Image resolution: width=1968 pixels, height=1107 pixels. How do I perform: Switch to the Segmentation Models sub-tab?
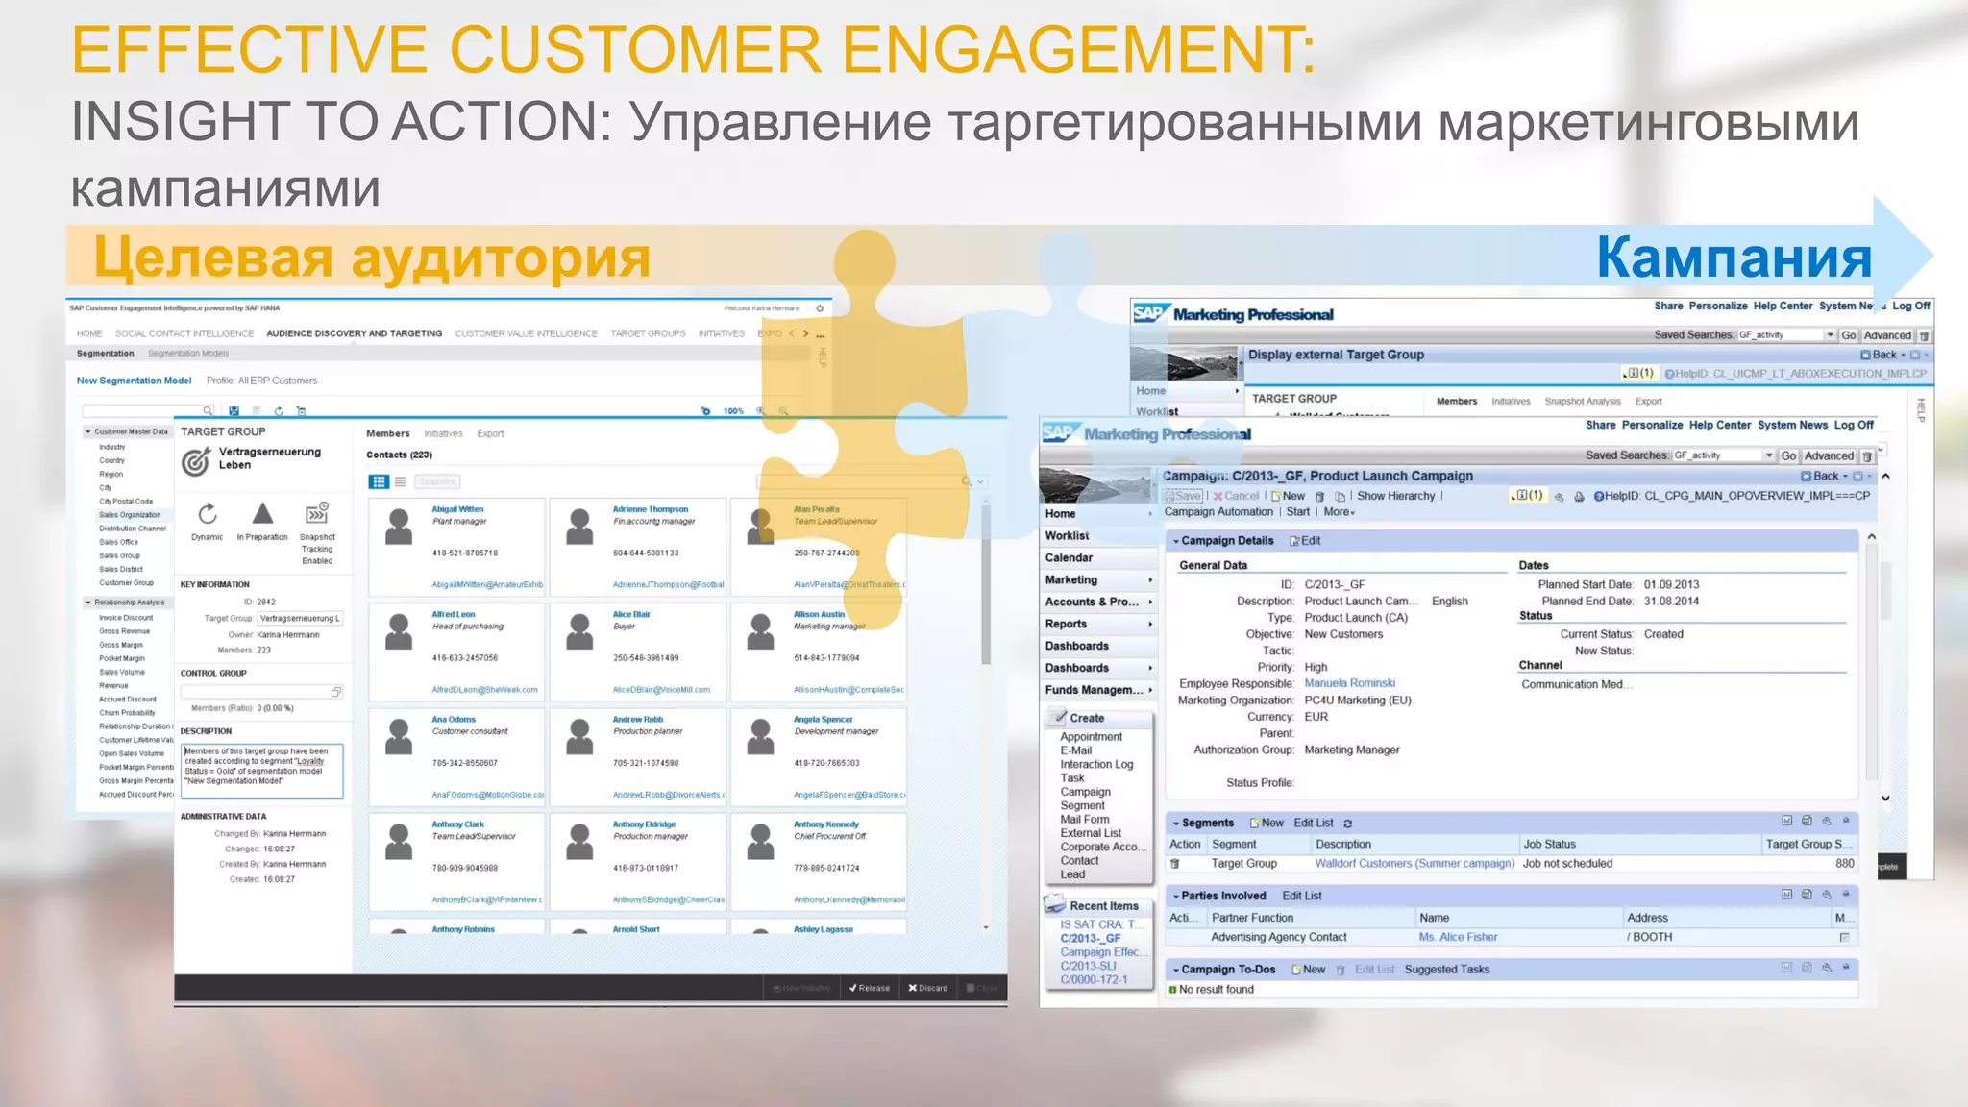click(x=188, y=354)
